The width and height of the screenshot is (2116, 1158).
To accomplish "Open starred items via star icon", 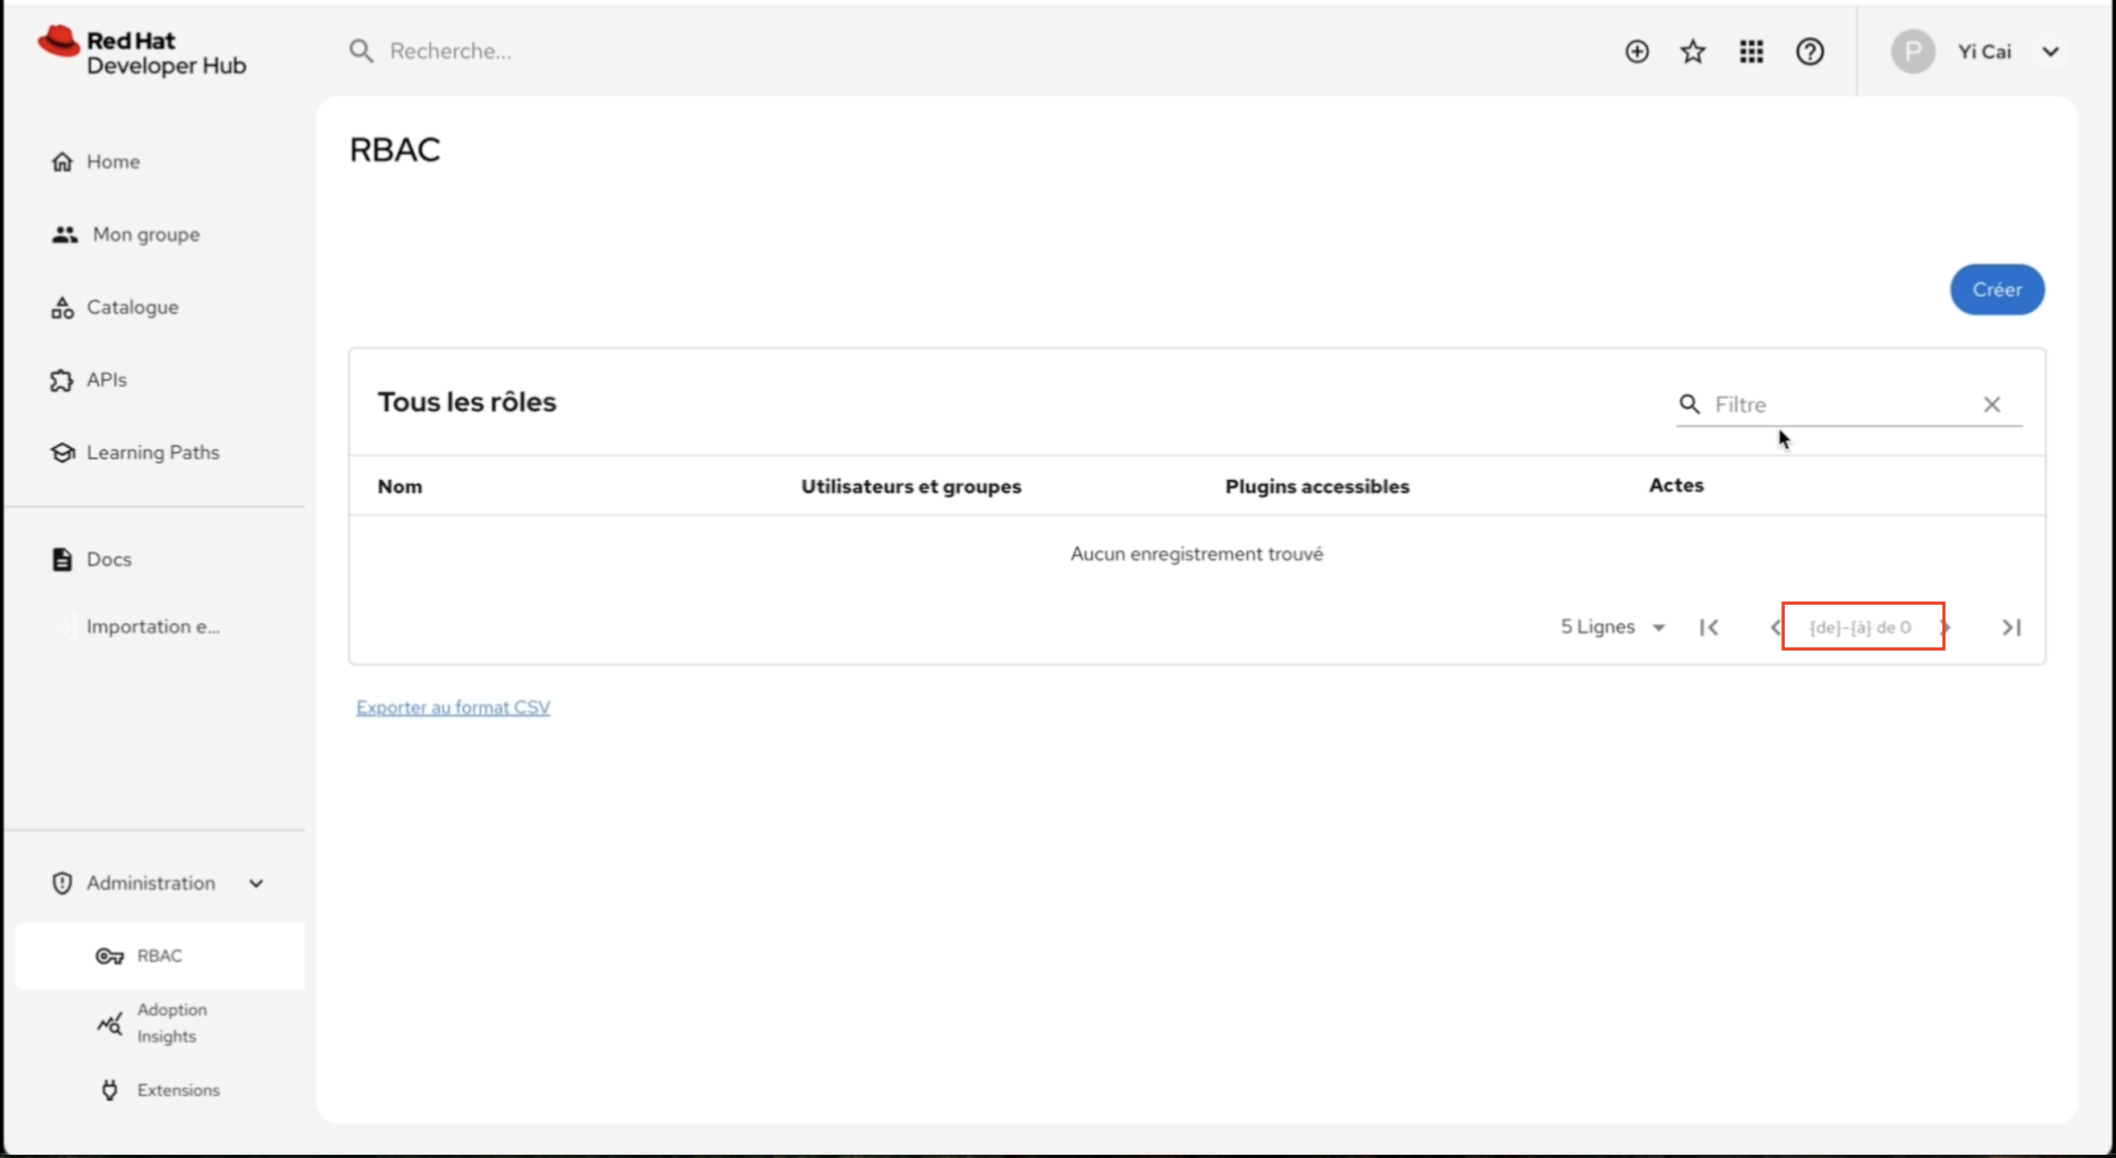I will (x=1693, y=51).
